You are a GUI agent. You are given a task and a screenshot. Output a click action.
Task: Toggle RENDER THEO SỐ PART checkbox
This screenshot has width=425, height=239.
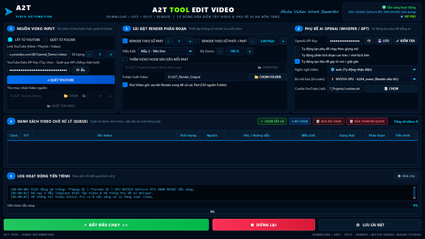(125, 41)
